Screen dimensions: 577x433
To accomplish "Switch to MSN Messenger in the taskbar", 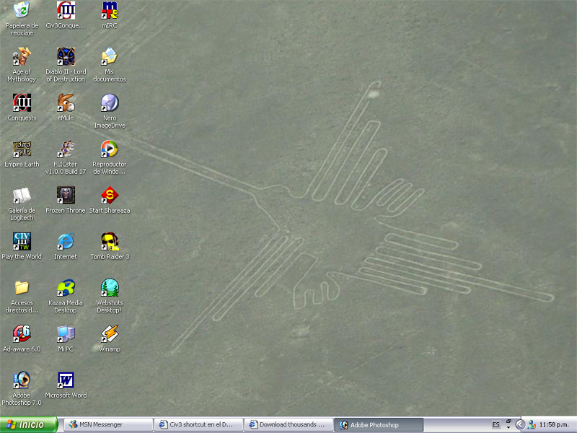I will point(108,425).
